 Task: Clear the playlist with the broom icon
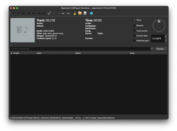(75, 13)
